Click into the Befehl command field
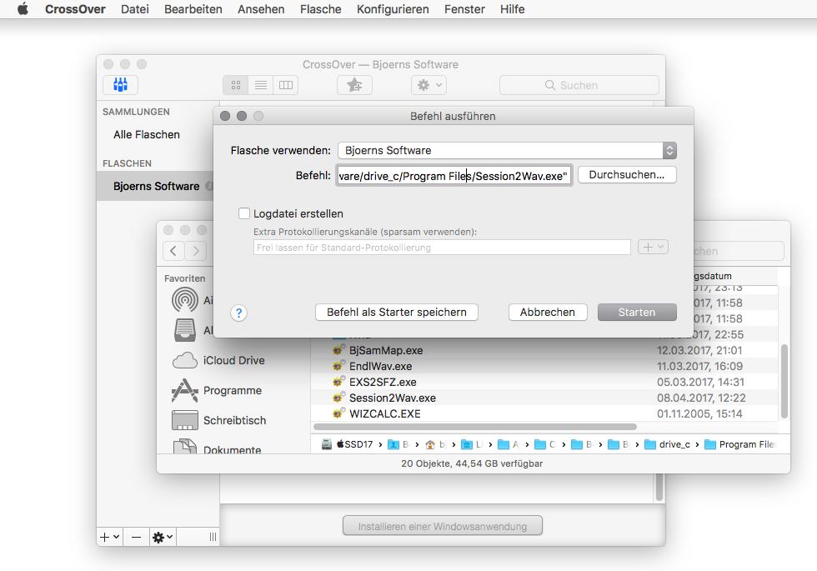The image size is (817, 571). coord(454,176)
